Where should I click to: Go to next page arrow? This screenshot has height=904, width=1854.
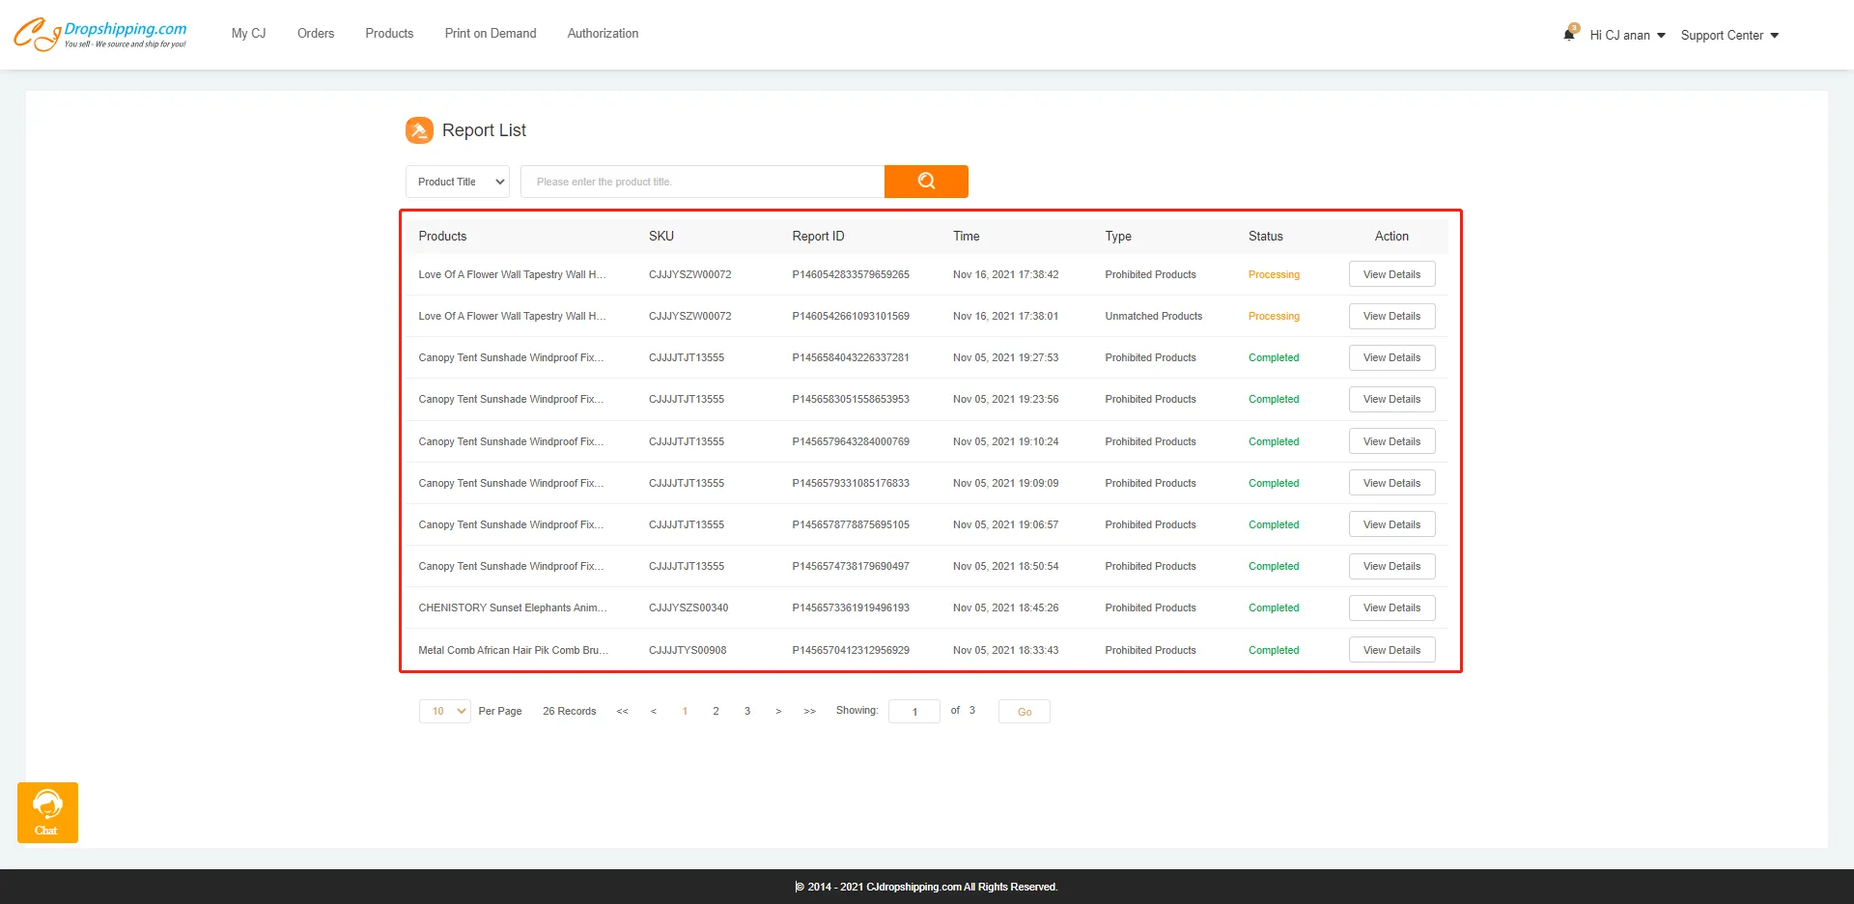778,712
